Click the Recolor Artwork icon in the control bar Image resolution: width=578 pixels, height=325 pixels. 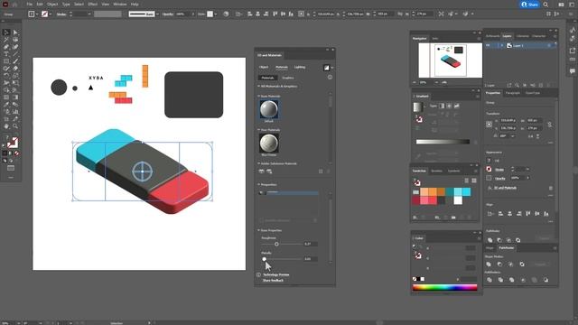226,14
